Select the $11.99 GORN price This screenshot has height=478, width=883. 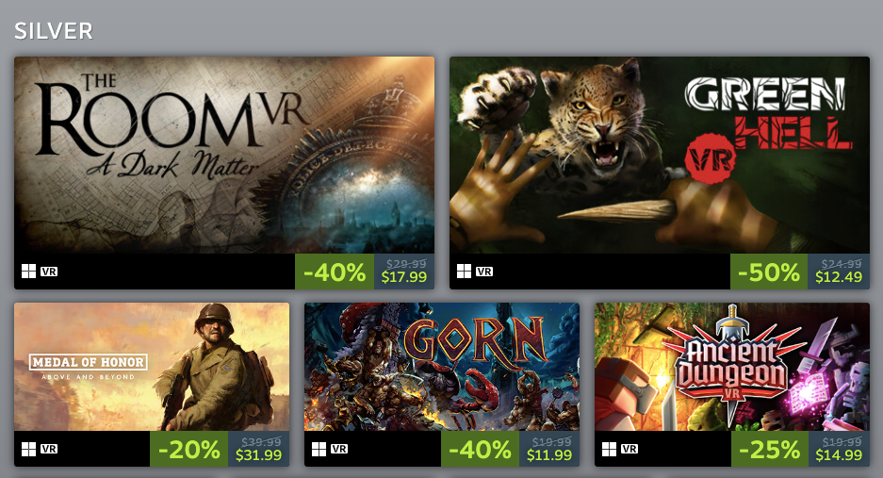(x=549, y=454)
